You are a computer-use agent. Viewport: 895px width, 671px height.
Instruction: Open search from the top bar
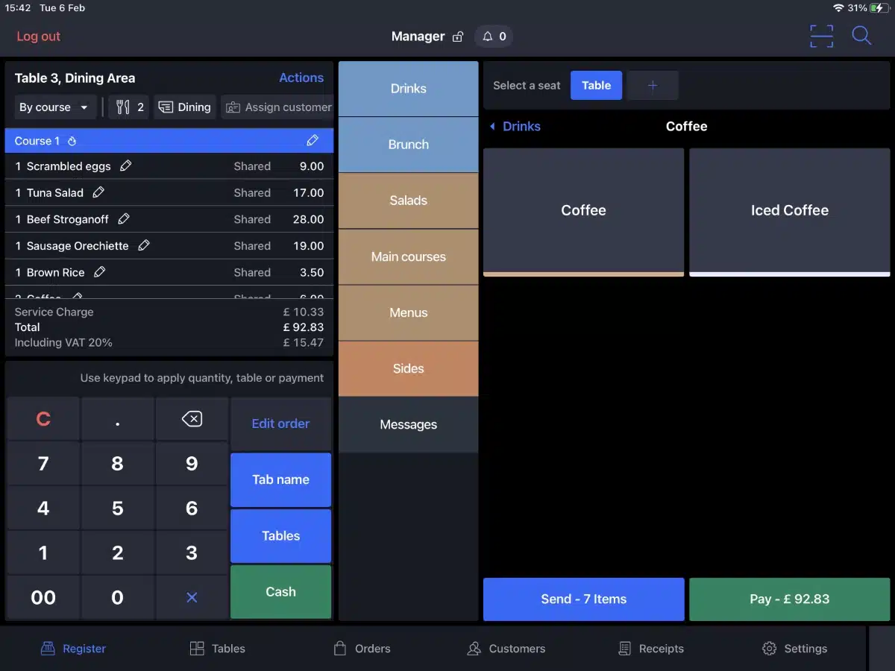click(x=861, y=36)
